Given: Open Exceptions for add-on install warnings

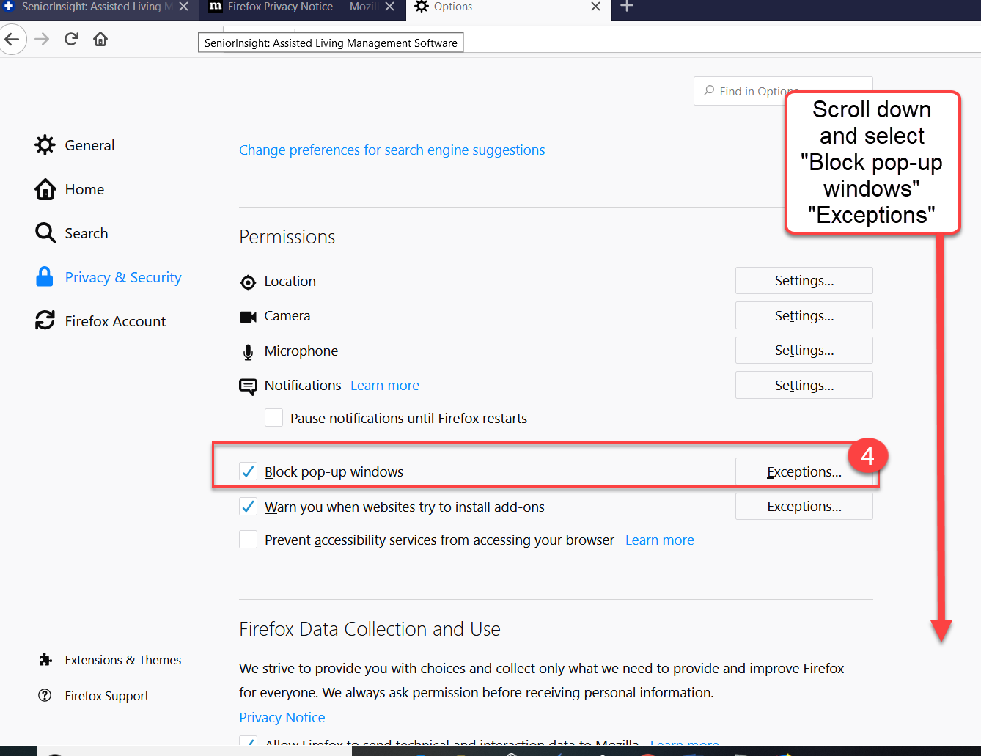Looking at the screenshot, I should click(804, 507).
